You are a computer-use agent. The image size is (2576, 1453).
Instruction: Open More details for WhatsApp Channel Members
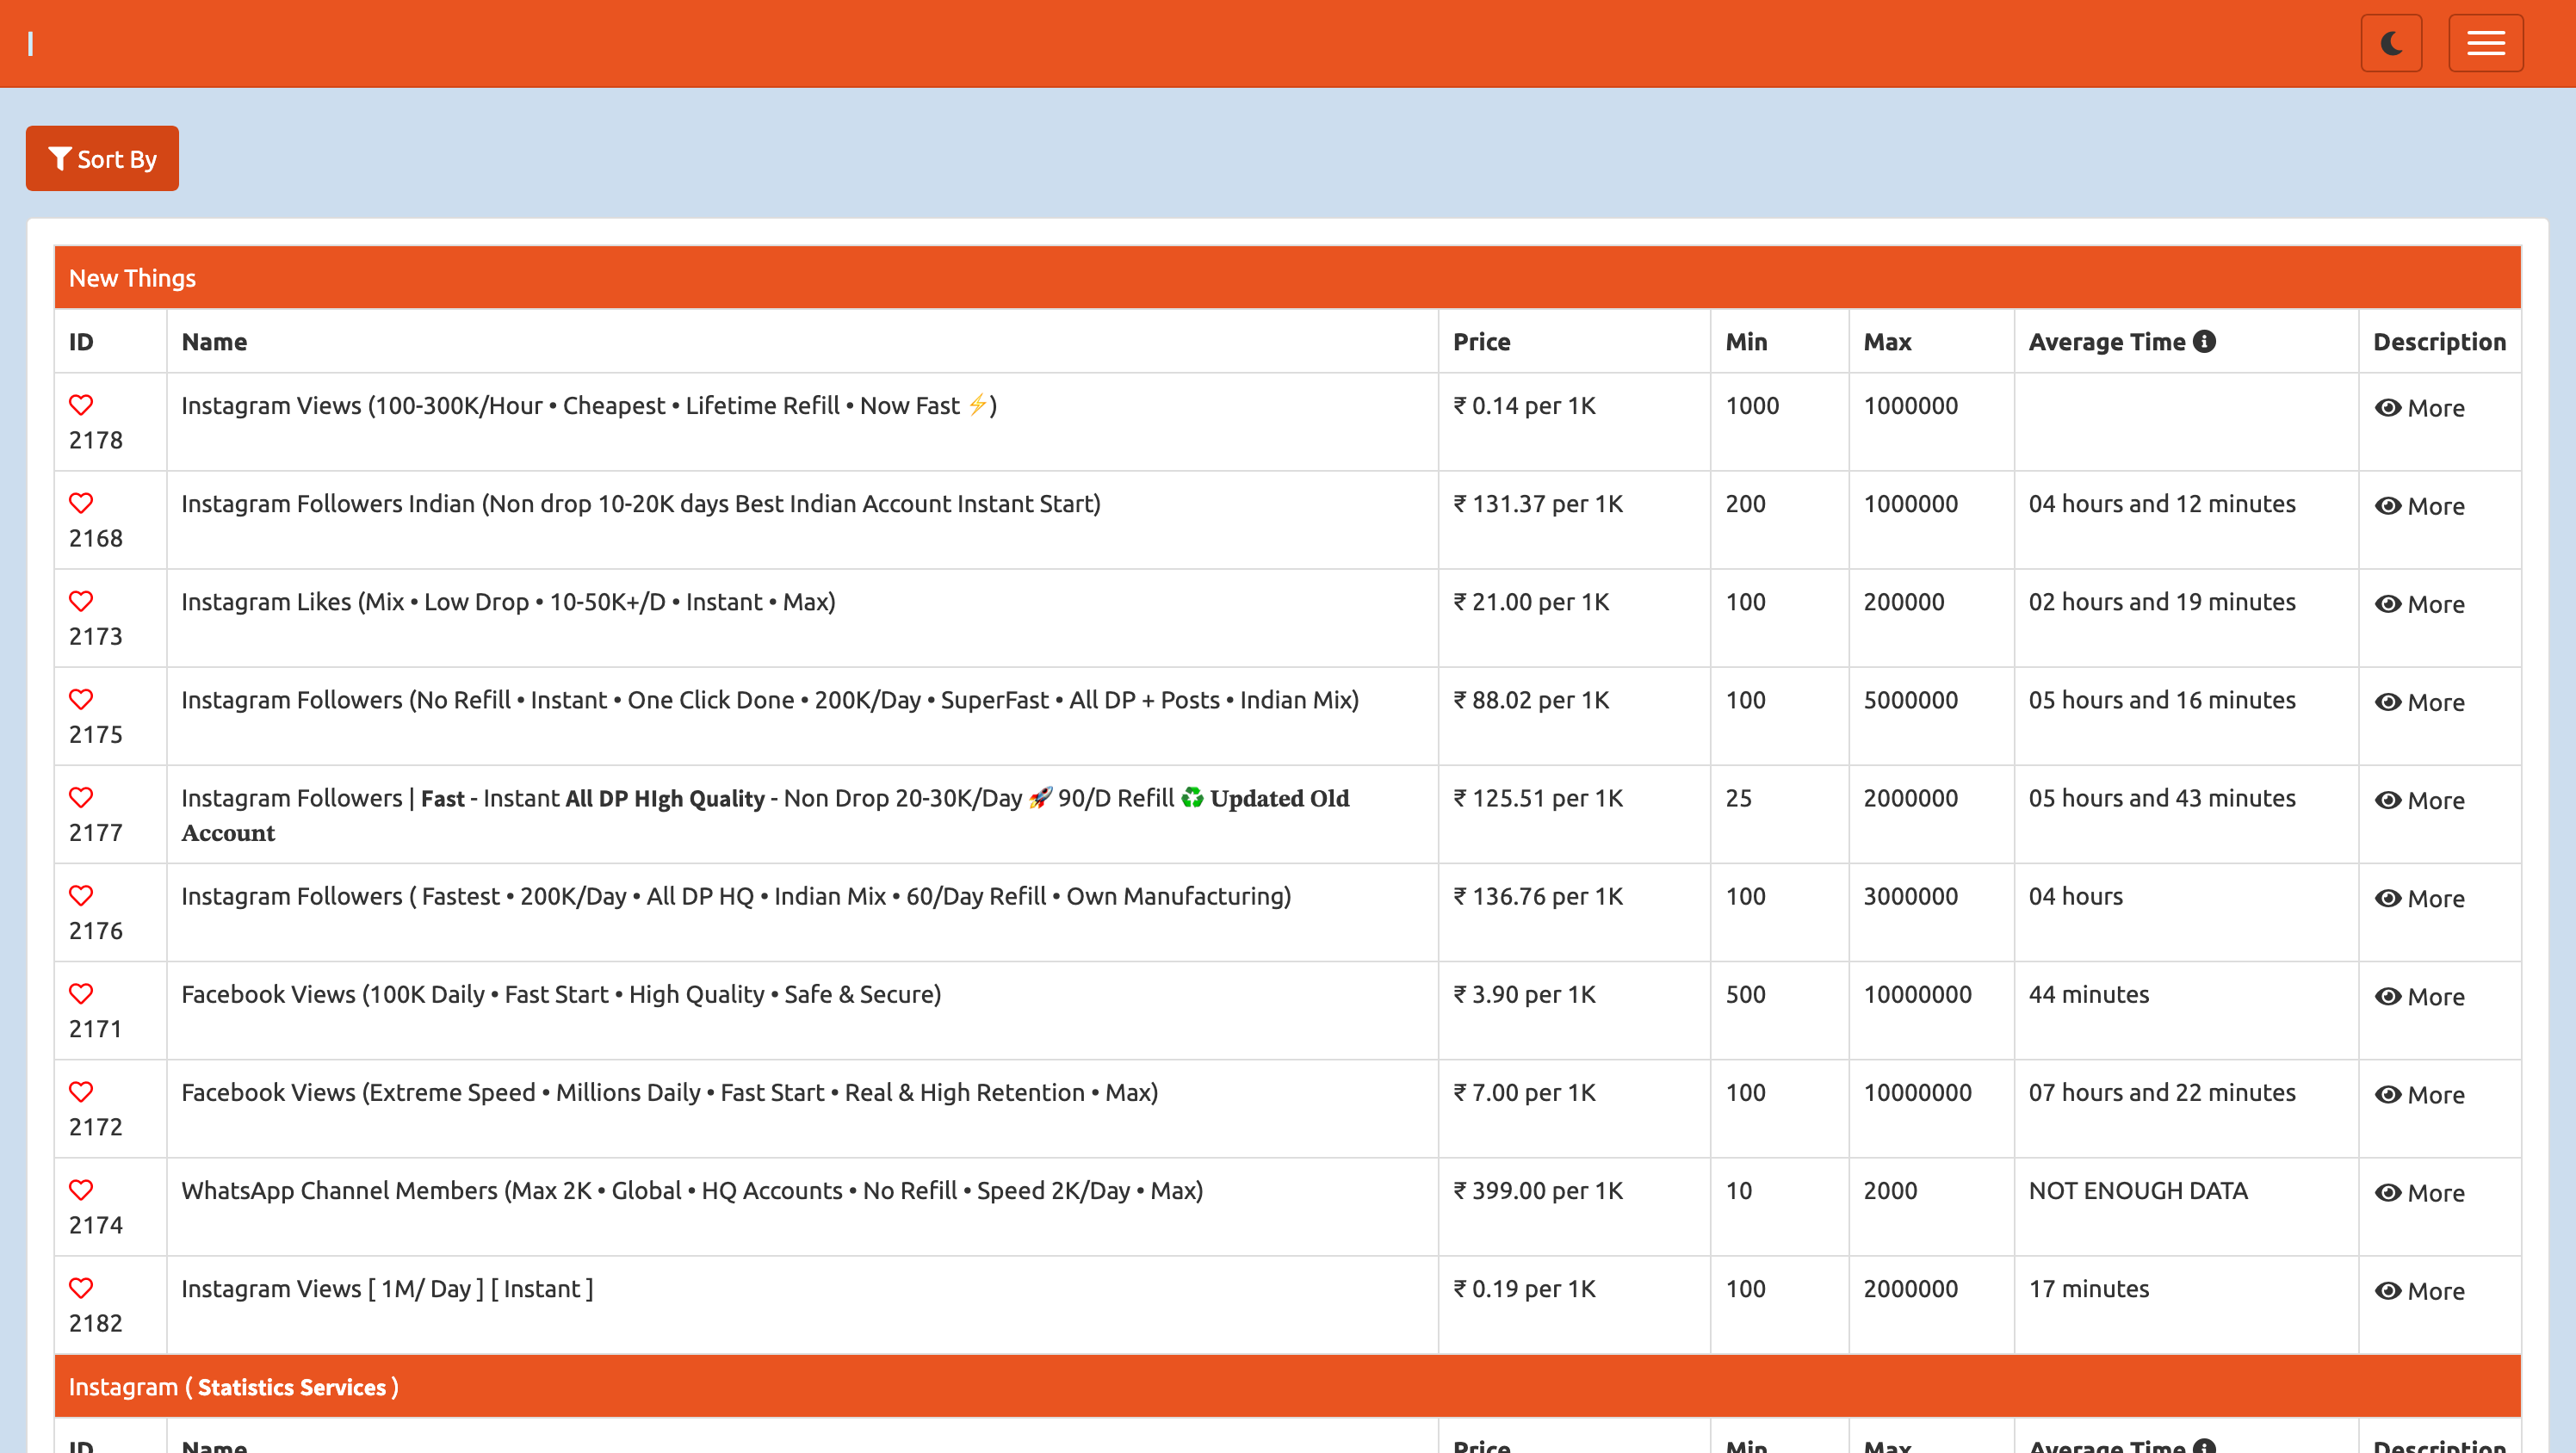pyautogui.click(x=2419, y=1193)
